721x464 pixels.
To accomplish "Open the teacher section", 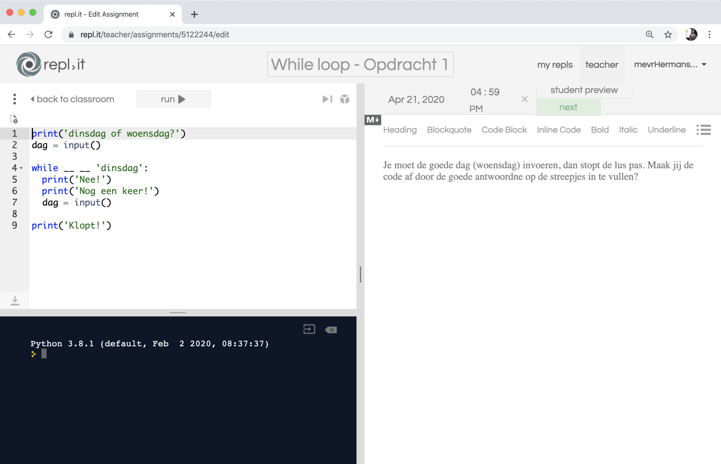I will coord(602,65).
